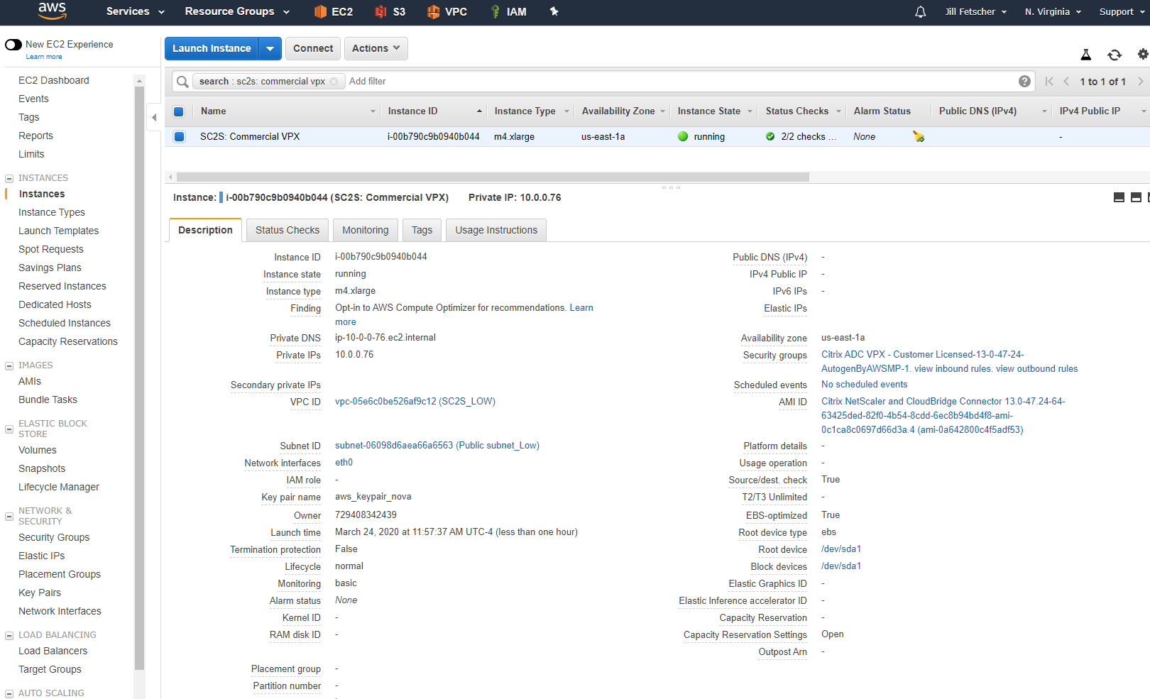Uncheck the SC2S: Commercial VPX row checkbox
The height and width of the screenshot is (699, 1150).
click(x=179, y=137)
